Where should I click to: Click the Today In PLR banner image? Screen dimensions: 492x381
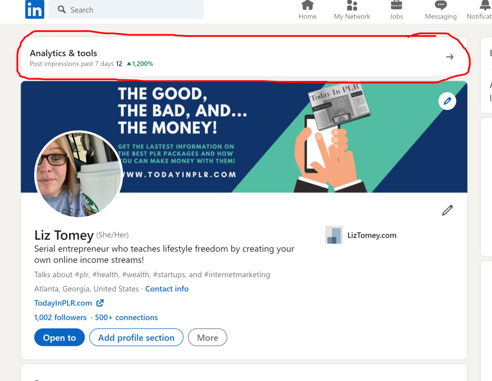pyautogui.click(x=244, y=137)
